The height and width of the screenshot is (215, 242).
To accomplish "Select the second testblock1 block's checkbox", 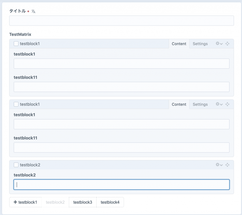I will point(16,104).
